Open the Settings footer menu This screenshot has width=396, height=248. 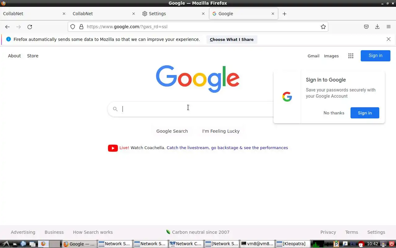(x=376, y=232)
